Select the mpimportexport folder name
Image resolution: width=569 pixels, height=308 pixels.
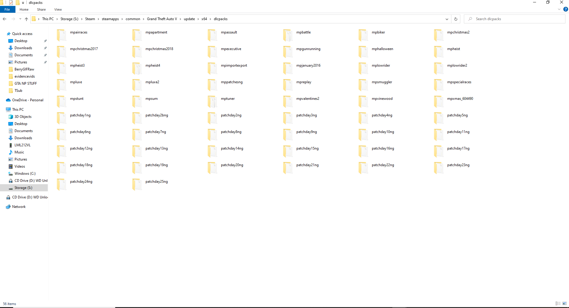[x=234, y=65]
